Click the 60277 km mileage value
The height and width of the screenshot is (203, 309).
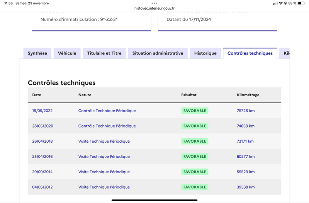pyautogui.click(x=246, y=157)
